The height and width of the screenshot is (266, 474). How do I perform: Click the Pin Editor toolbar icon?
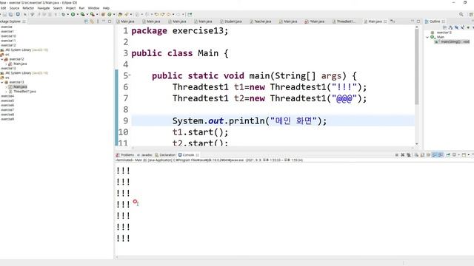point(190,15)
